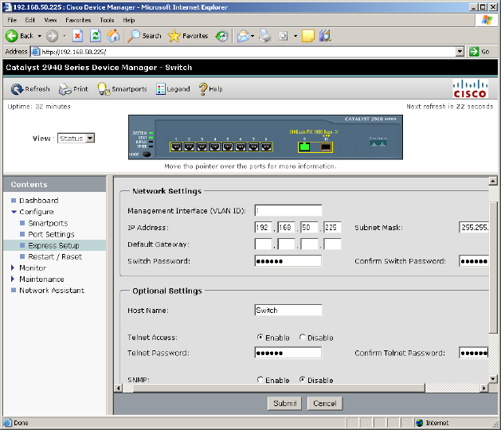The image size is (501, 430).
Task: Click the horizontal scrollbar thumb of form
Action: click(279, 388)
